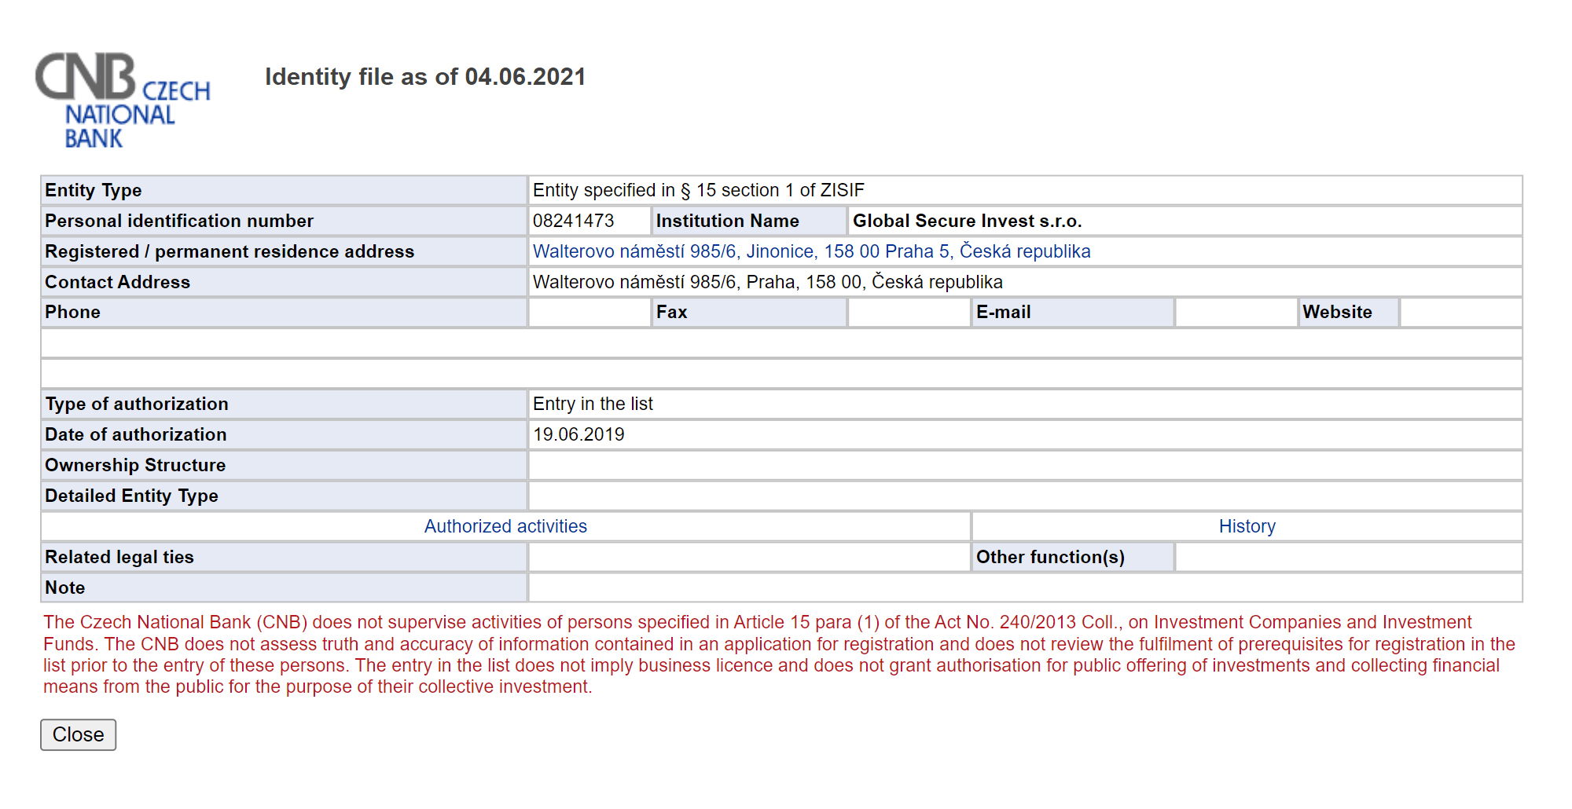Click the 'Registered / permanent residence address' label
Image resolution: width=1572 pixels, height=809 pixels.
click(x=230, y=251)
